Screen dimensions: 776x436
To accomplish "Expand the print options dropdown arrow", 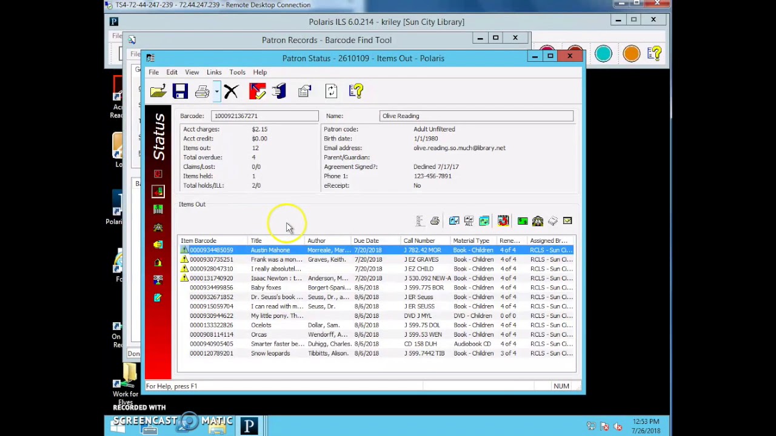I will tap(216, 91).
